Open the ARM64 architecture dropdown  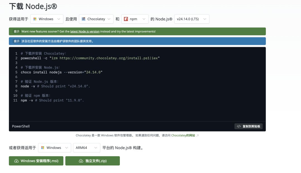tap(86, 148)
